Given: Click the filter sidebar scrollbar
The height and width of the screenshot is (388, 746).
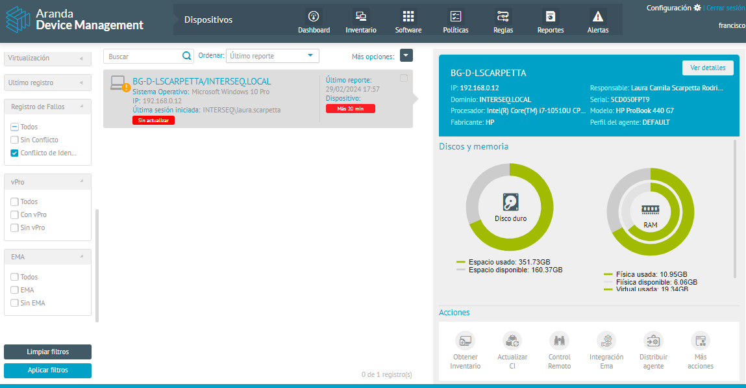Looking at the screenshot, I should pos(97,266).
